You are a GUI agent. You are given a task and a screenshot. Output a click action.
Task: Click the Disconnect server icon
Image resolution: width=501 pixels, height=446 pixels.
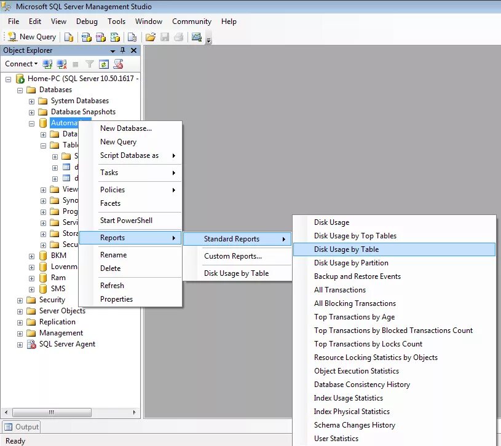[x=61, y=64]
